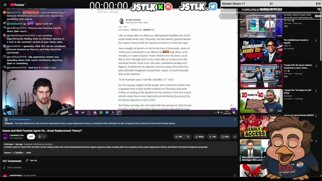Open the #hasanabi hashtag
The width and height of the screenshot is (322, 181).
click(28, 144)
